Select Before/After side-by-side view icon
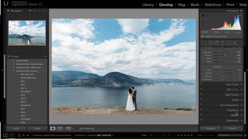 (59, 129)
